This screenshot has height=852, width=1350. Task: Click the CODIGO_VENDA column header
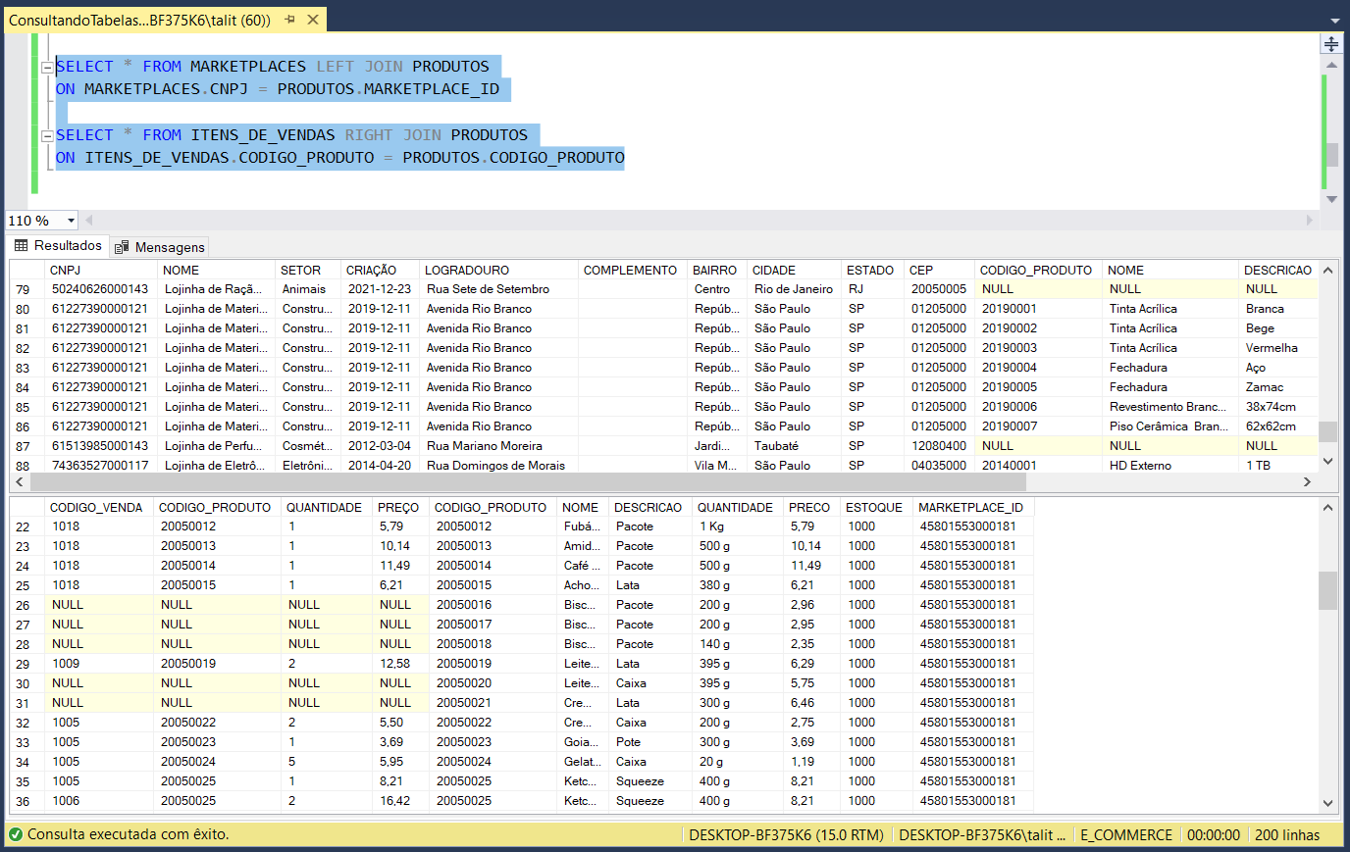[x=99, y=508]
